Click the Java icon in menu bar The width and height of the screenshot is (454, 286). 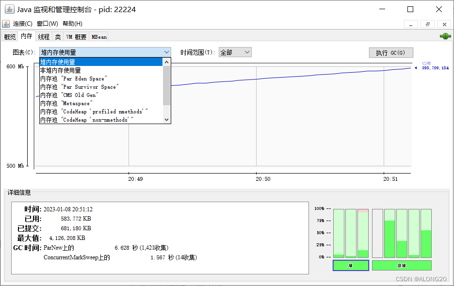coord(6,24)
